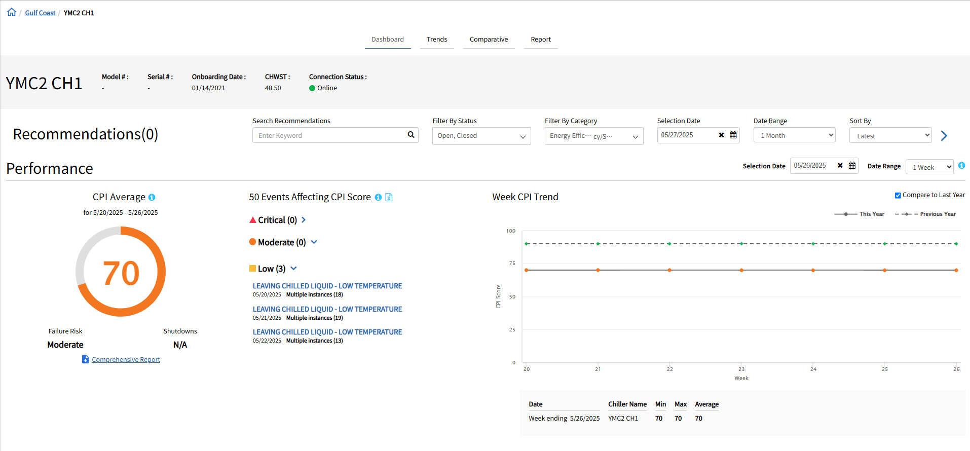Toggle the Previous Year legend series

925,214
